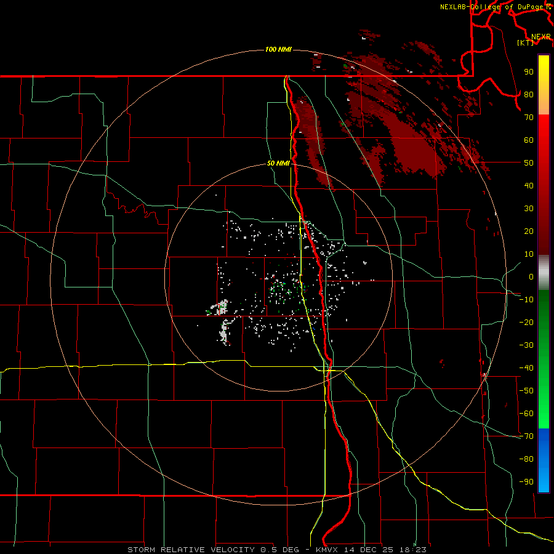Click the [KT] units label
The height and width of the screenshot is (554, 554).
[x=526, y=42]
